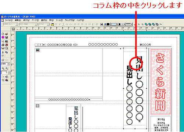Open the 枠 menu

point(52,20)
